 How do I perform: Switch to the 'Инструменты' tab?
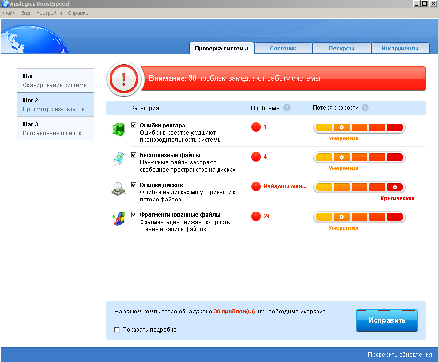400,48
